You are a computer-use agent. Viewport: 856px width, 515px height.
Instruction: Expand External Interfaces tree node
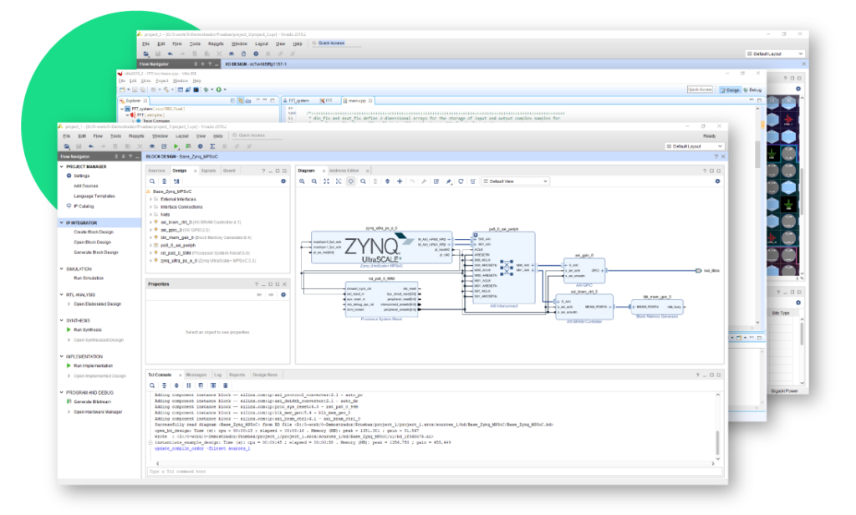tap(150, 199)
